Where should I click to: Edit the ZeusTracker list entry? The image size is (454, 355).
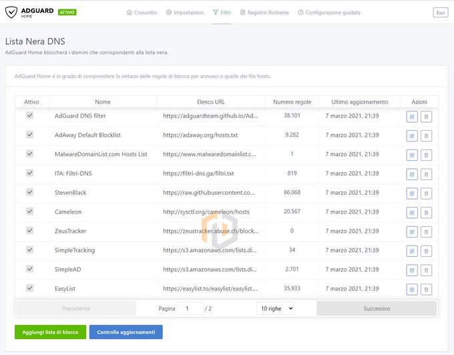coord(412,232)
